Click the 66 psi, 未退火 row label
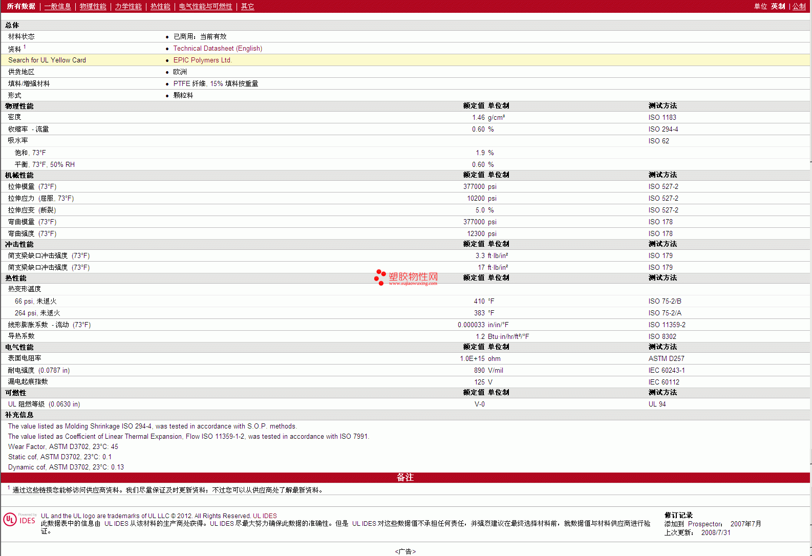 click(36, 301)
